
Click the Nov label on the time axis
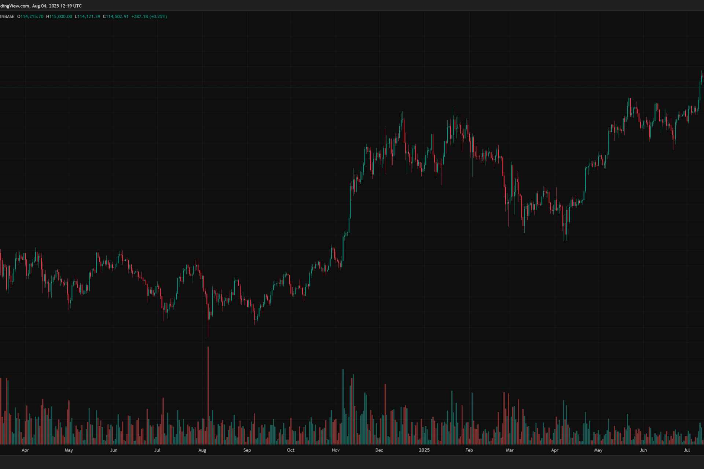click(x=335, y=450)
